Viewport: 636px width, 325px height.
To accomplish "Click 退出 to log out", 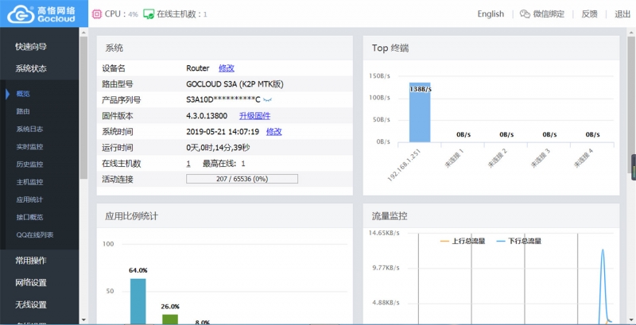I will (x=622, y=14).
